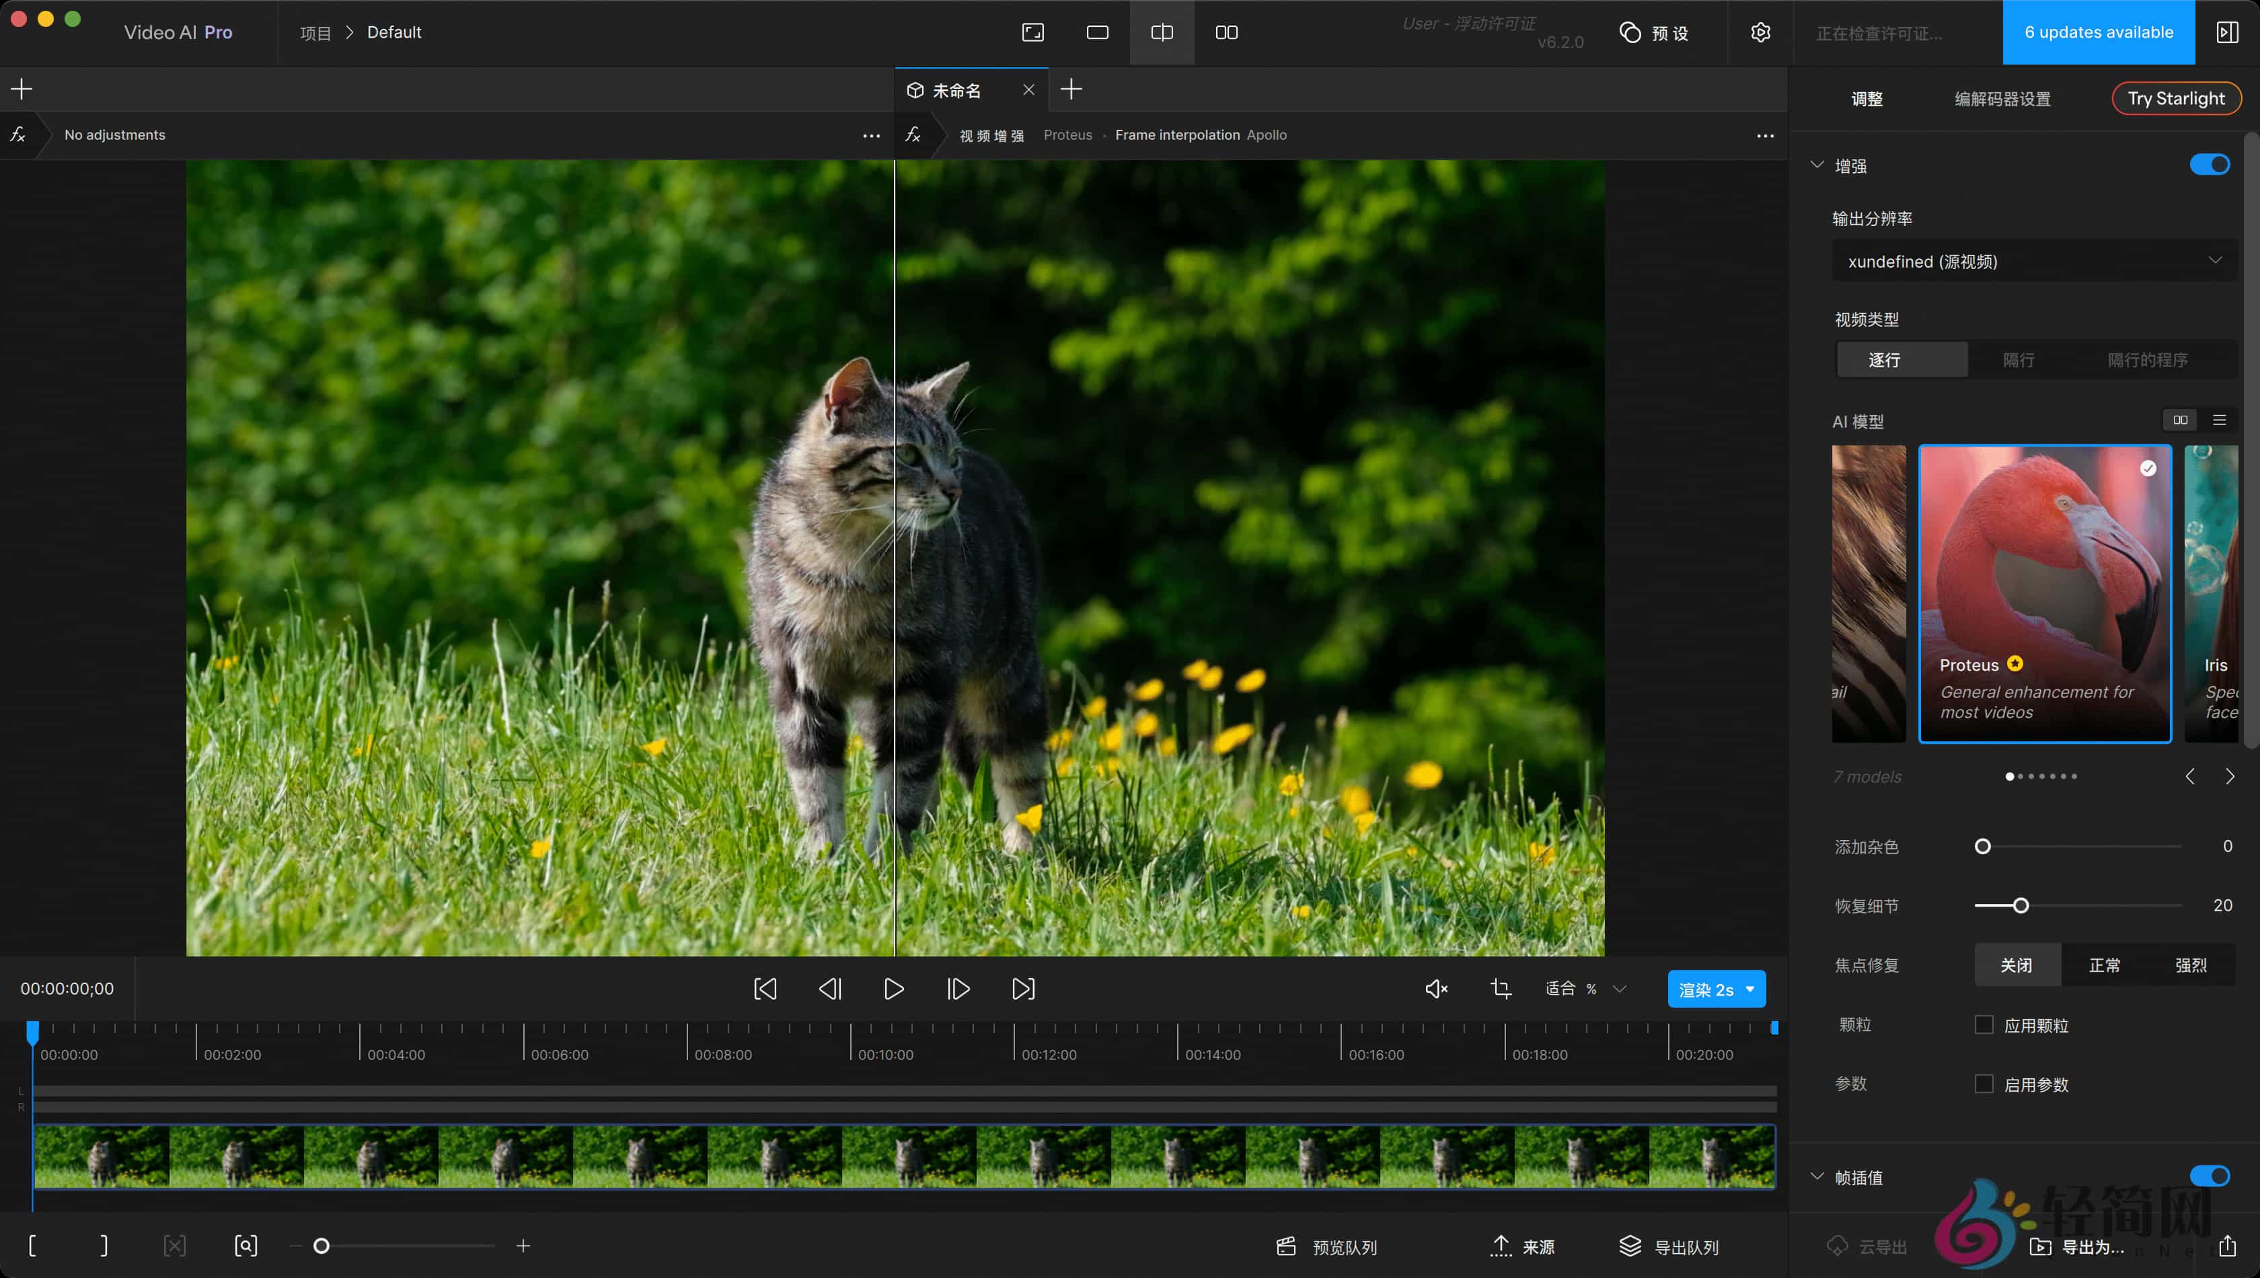Switch to side-by-side view layout
Viewport: 2260px width, 1278px height.
(1226, 32)
